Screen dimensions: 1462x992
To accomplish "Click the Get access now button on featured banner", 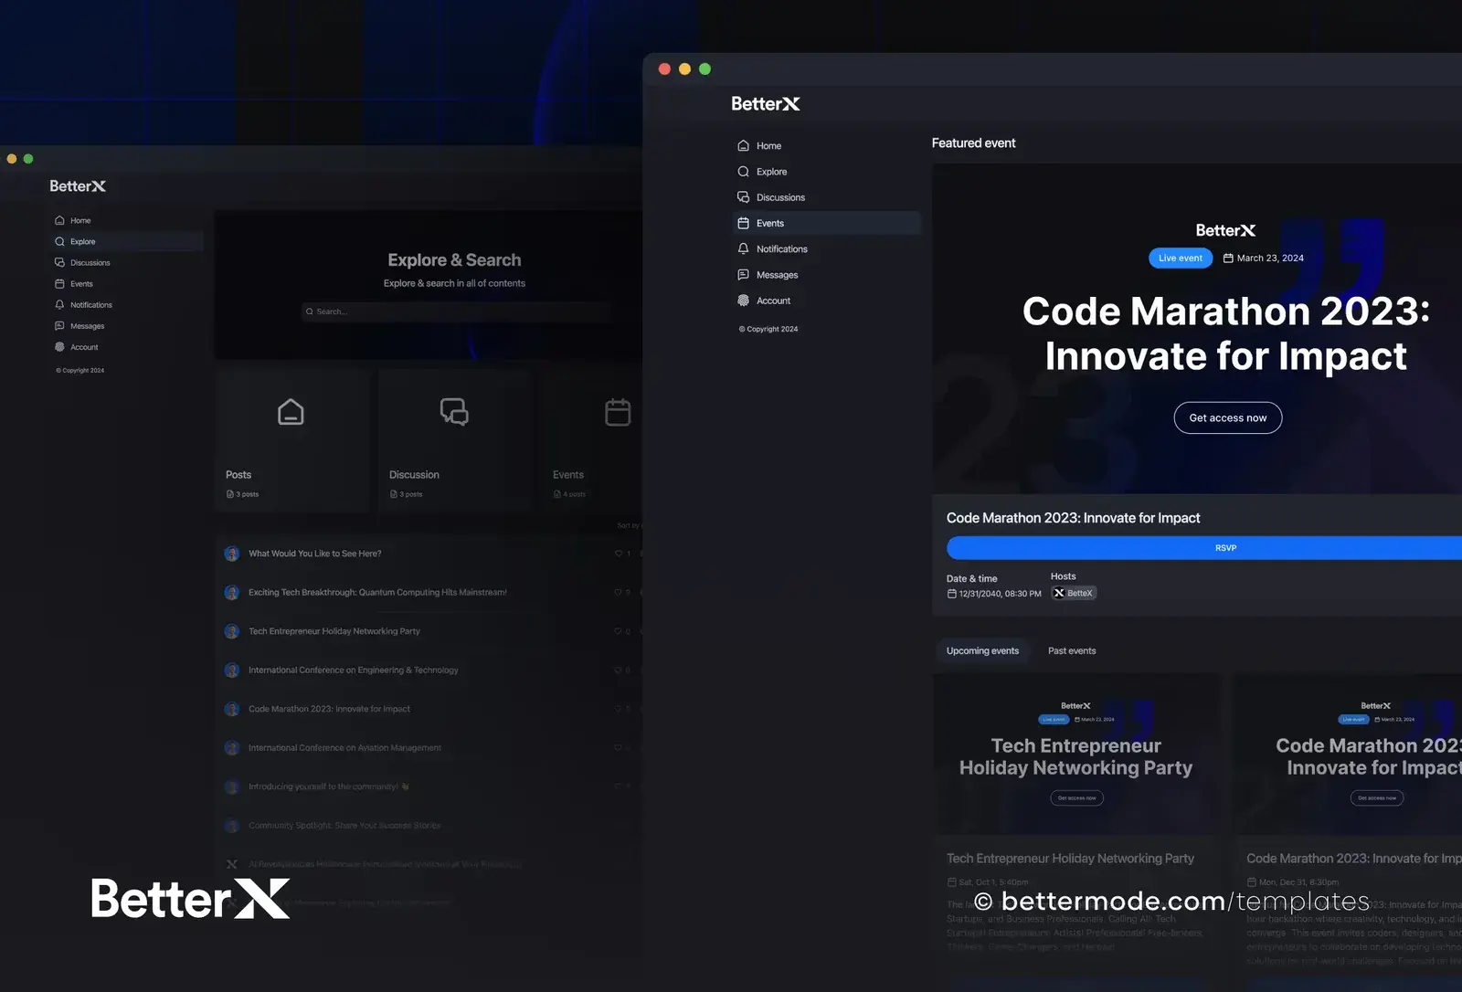I will (1227, 417).
